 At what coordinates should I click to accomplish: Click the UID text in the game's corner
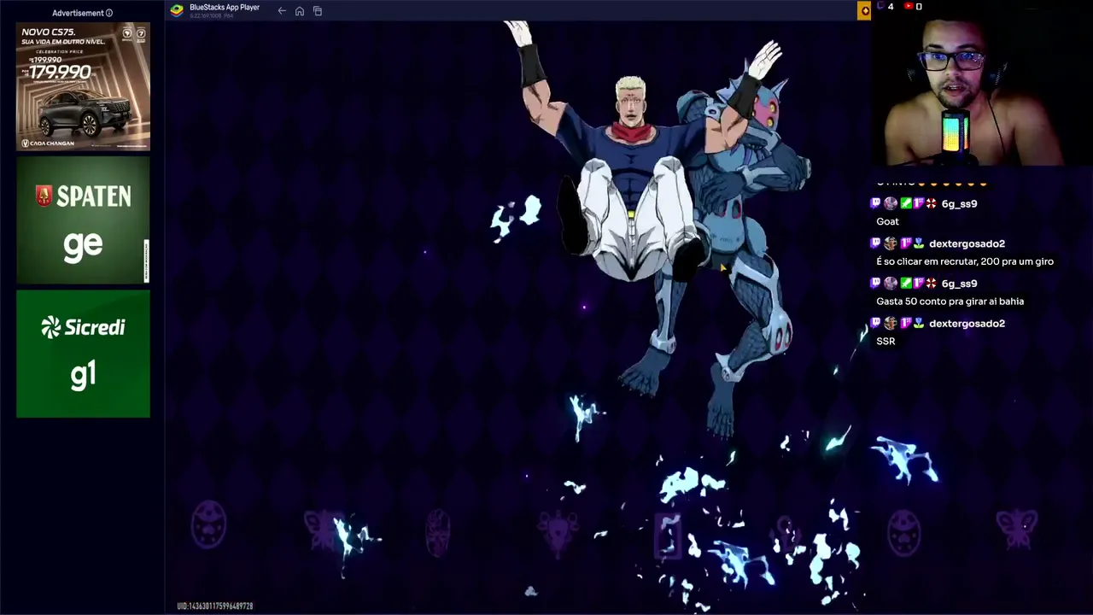[x=215, y=606]
